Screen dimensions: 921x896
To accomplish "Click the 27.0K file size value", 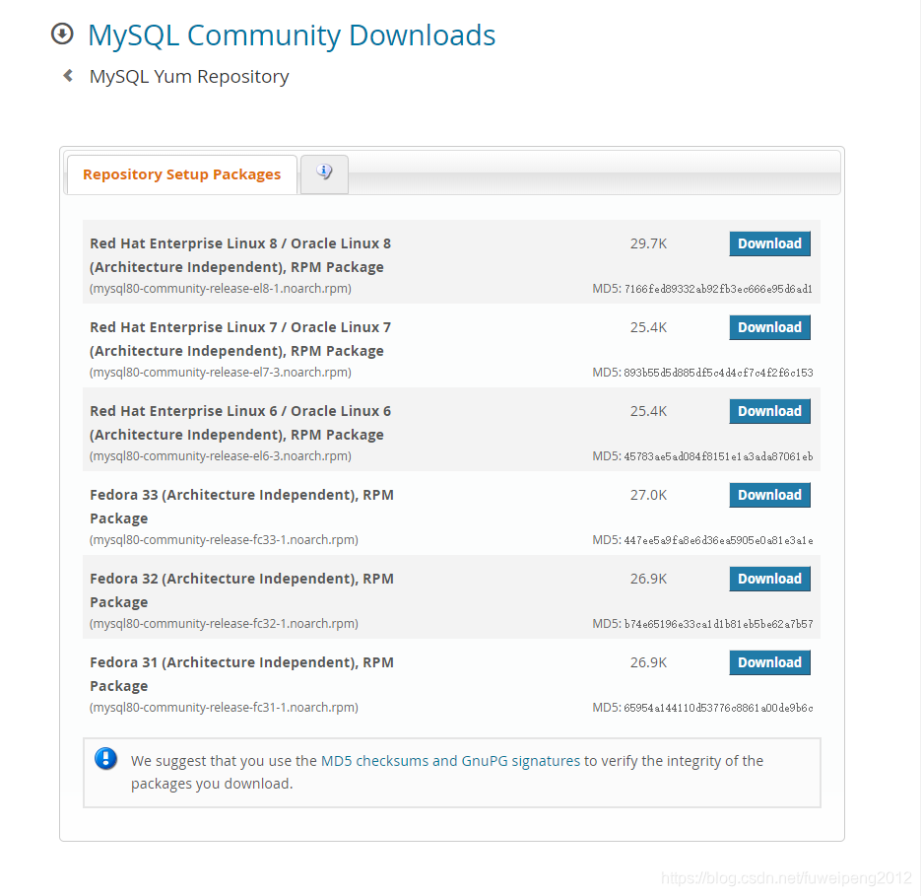I will point(648,495).
